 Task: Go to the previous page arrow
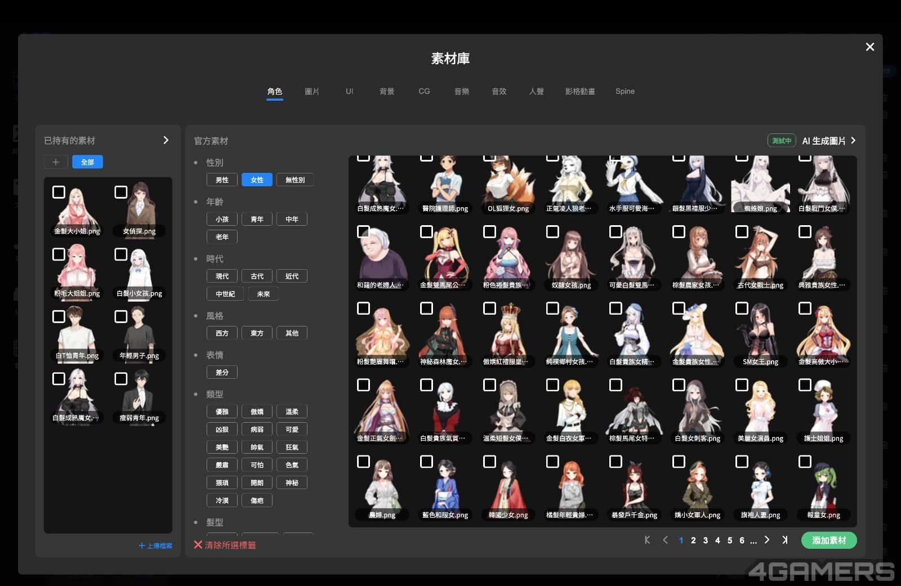point(665,540)
